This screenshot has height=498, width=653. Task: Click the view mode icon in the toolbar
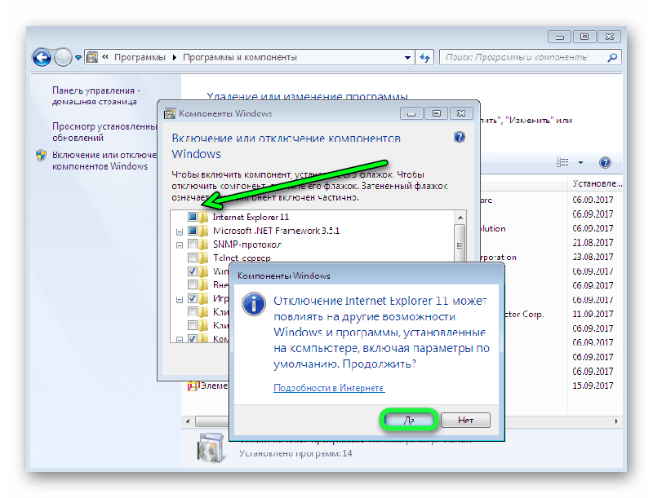pyautogui.click(x=562, y=162)
